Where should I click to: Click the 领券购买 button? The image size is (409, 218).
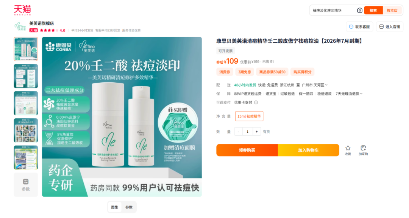pos(247,150)
